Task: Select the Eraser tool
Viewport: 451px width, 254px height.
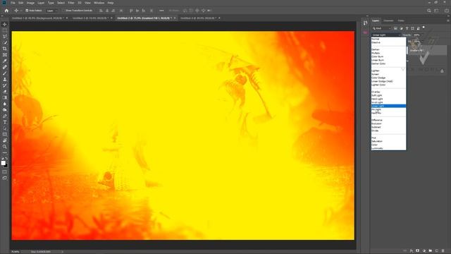Action: (5, 92)
